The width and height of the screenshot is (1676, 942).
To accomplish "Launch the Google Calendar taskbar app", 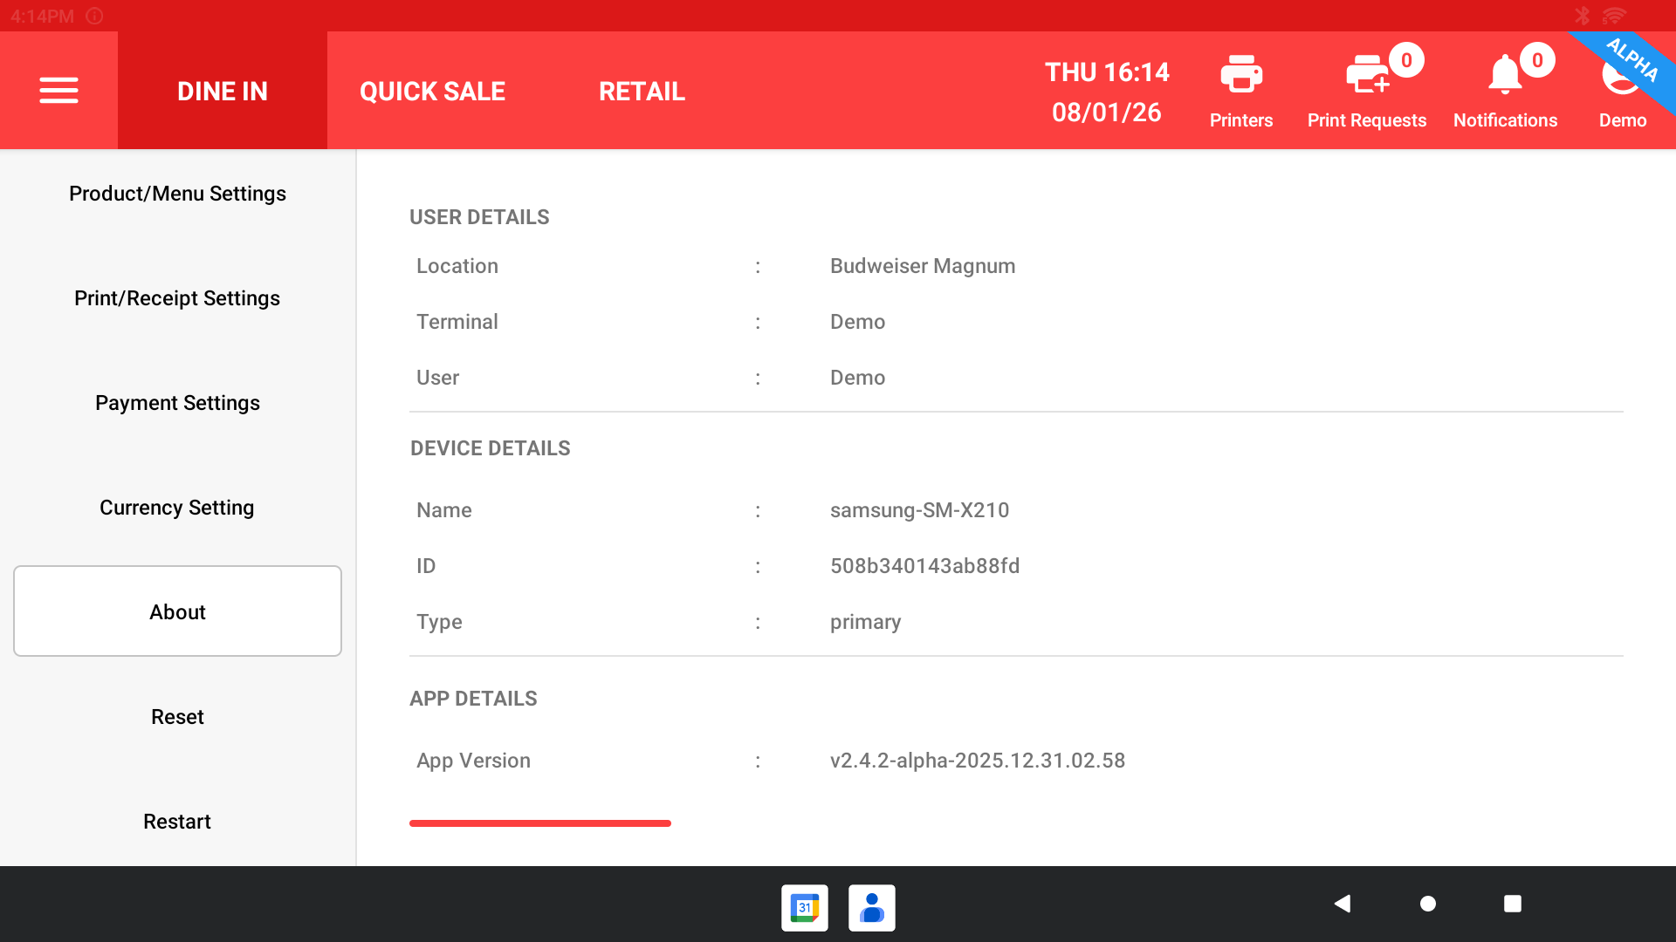I will click(x=804, y=908).
